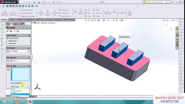Click the Instant3D tool
Screen dimensions: 185x104
pos(122,12)
